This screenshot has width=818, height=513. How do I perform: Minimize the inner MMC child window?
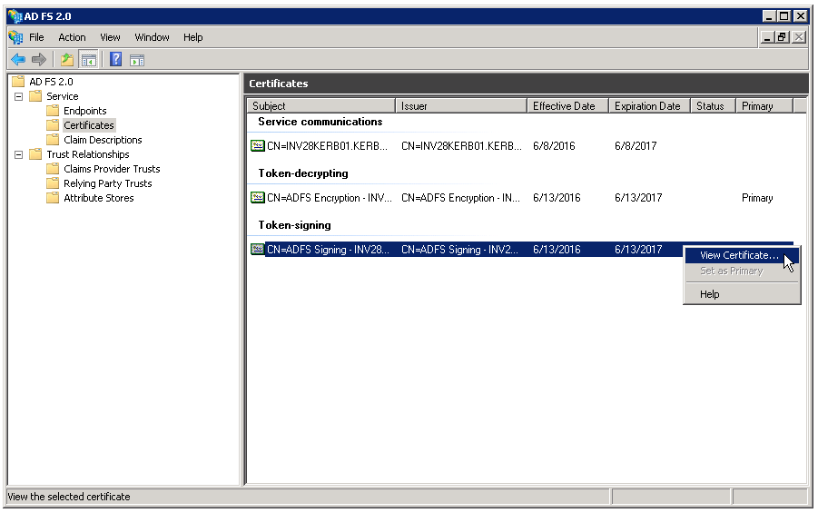click(x=767, y=37)
